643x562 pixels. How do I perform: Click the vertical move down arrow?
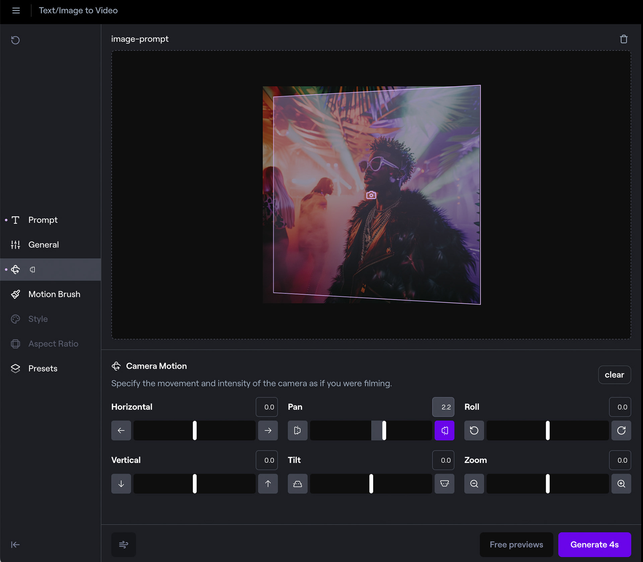coord(121,484)
